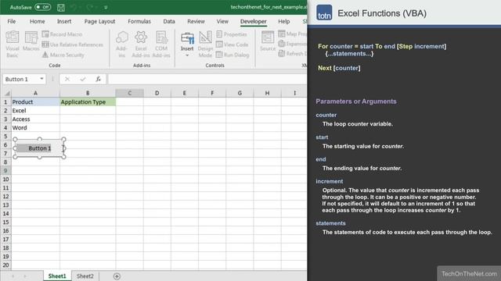Click the Select All corner triangle
Viewport: 501px width, 281px height.
click(7, 93)
